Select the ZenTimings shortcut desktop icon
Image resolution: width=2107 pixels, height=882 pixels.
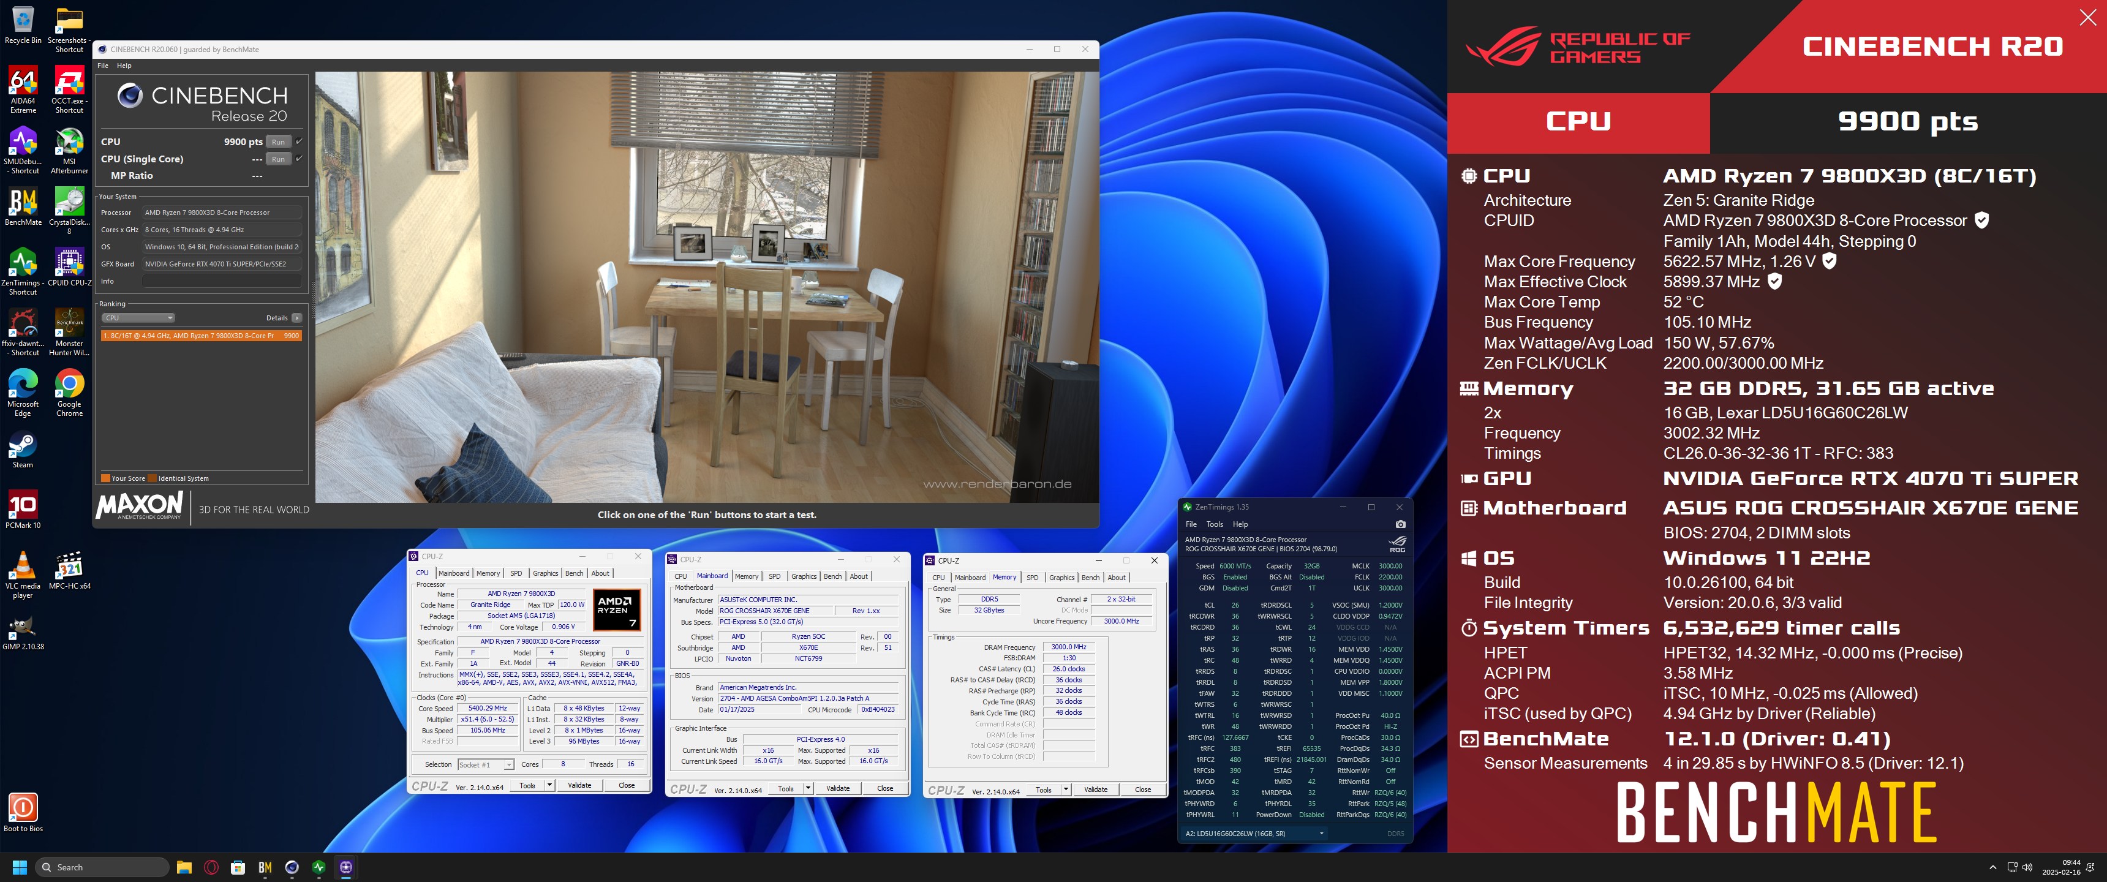pyautogui.click(x=23, y=271)
